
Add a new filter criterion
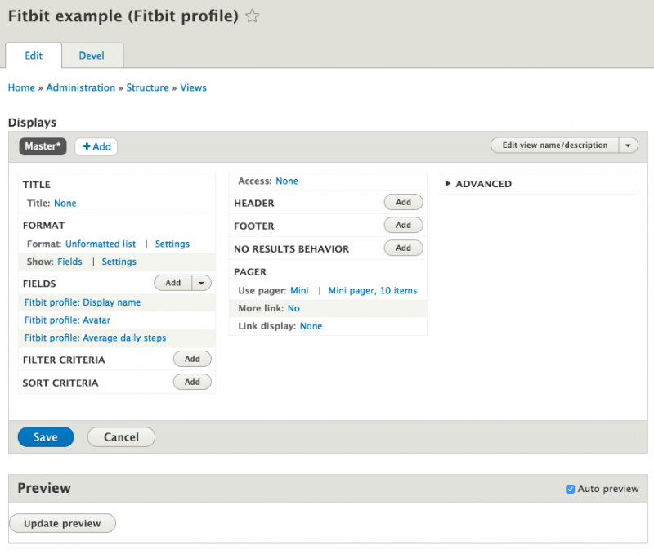pyautogui.click(x=192, y=359)
